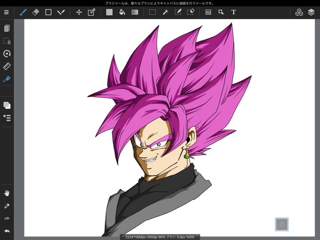Select the Bucket fill tool
This screenshot has height=240, width=320.
tap(122, 12)
